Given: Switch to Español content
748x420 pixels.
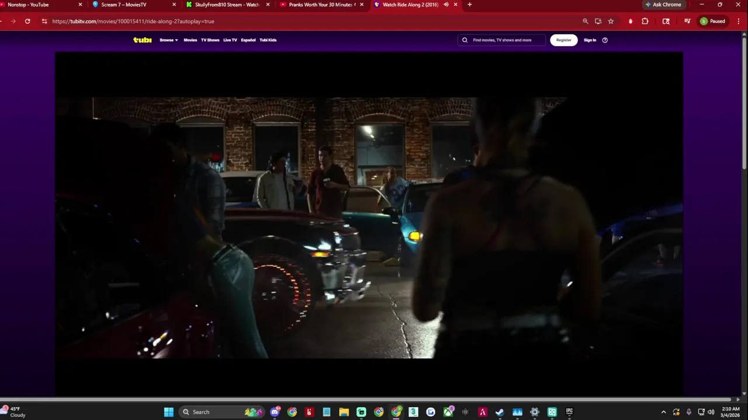Looking at the screenshot, I should click(248, 40).
